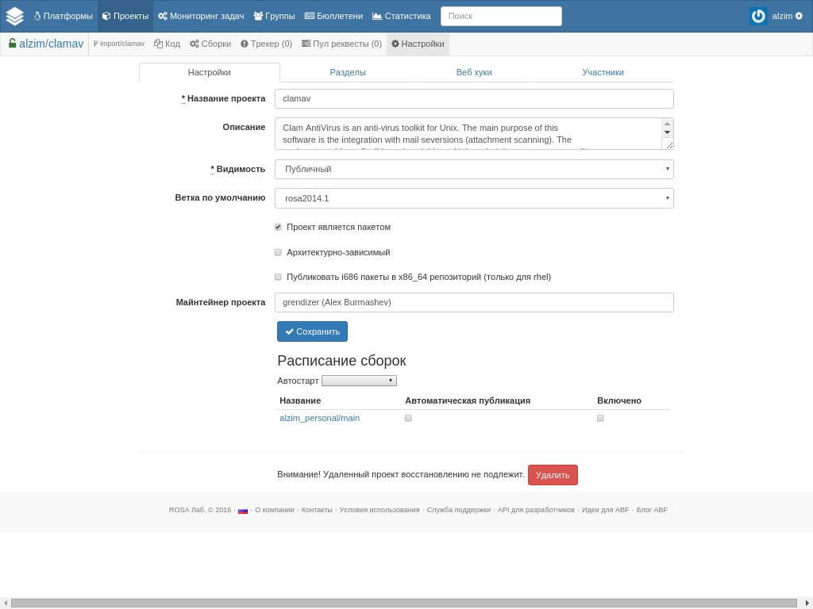The height and width of the screenshot is (609, 813).
Task: Open Служба поддержки footer link
Action: [458, 510]
